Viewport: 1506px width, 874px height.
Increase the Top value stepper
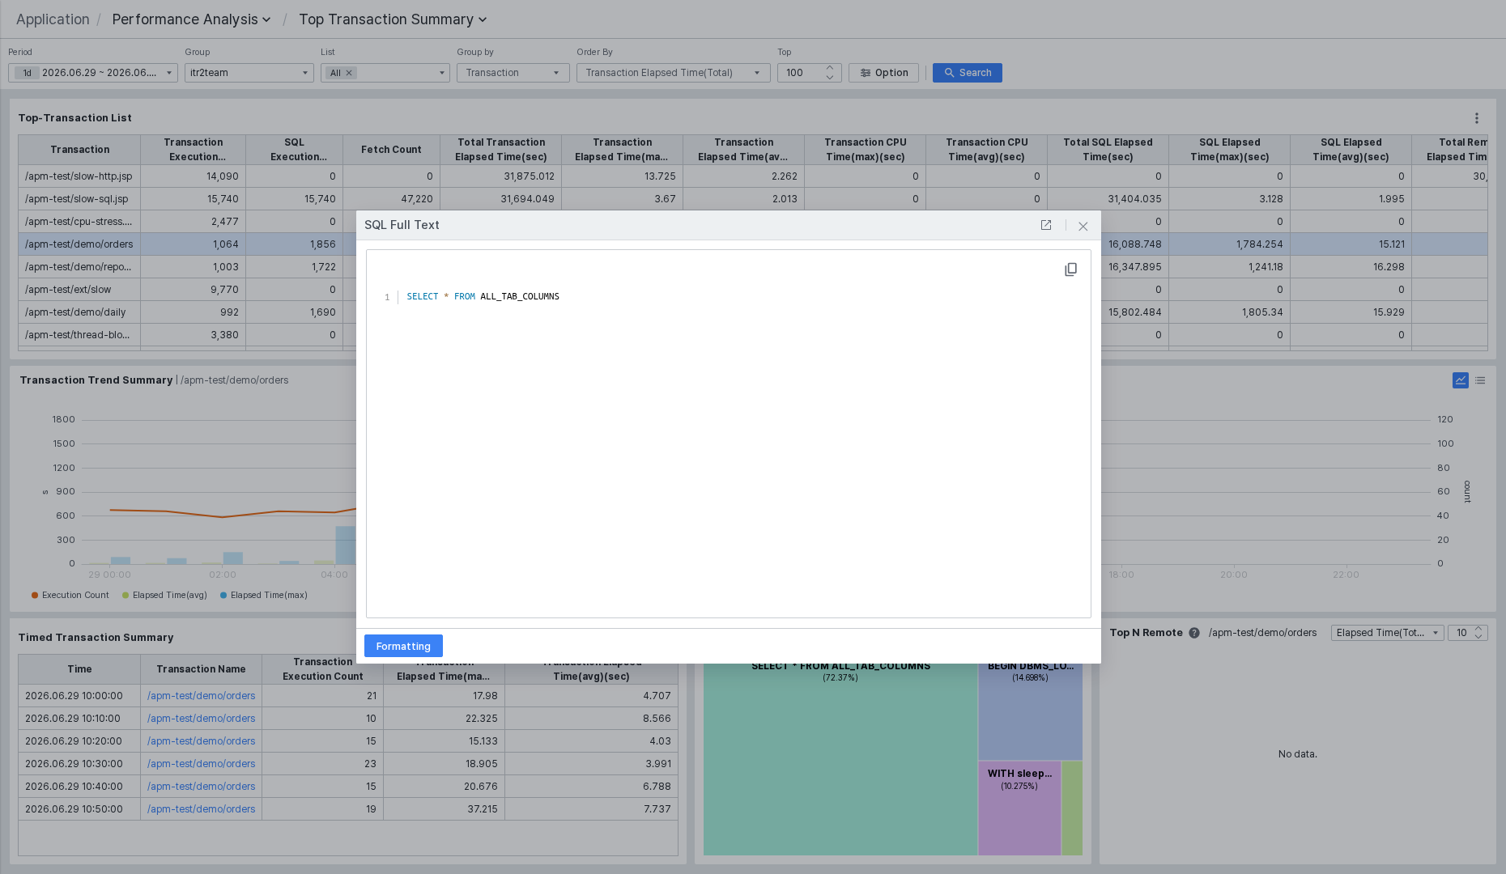(830, 68)
